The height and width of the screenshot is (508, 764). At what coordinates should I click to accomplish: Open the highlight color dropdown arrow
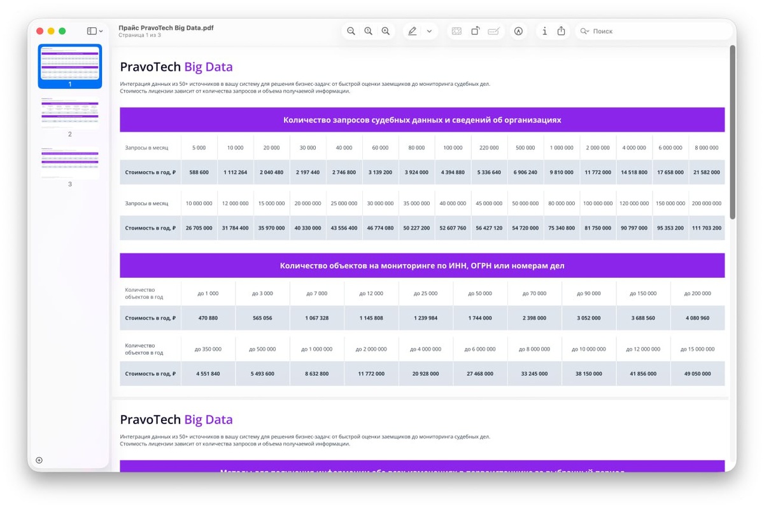pos(429,31)
